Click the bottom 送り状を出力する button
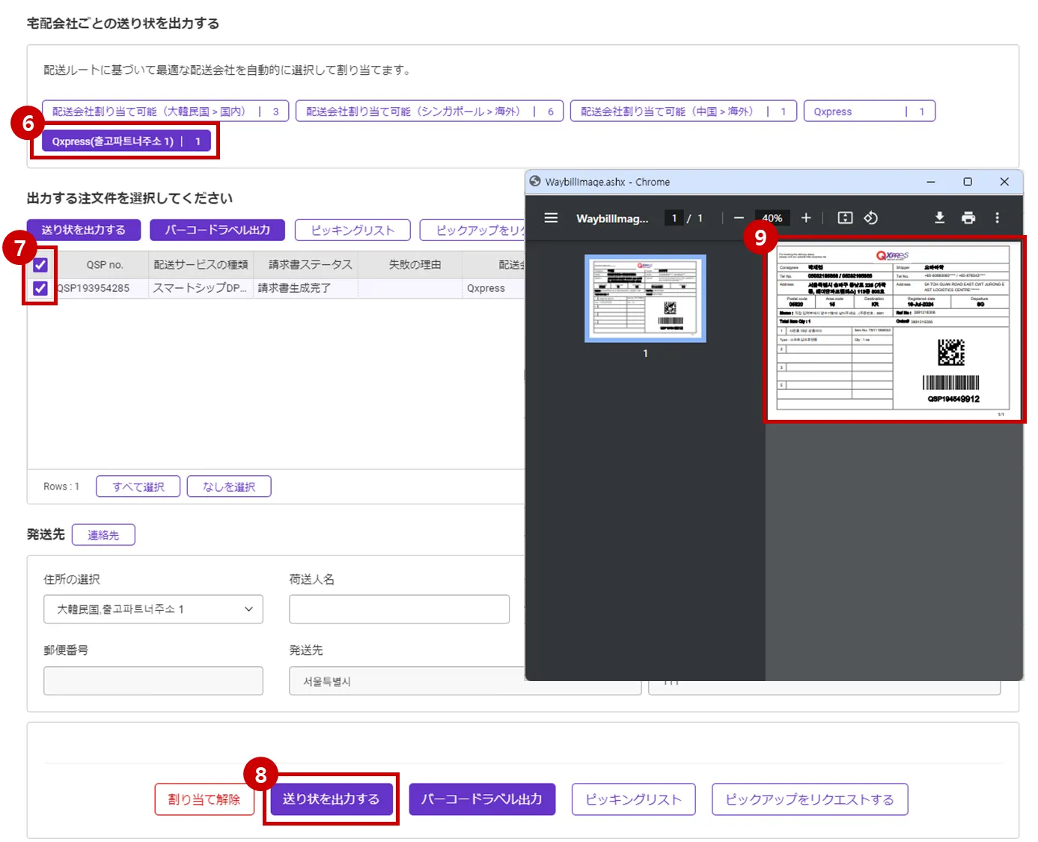Image resolution: width=1038 pixels, height=842 pixels. click(x=331, y=799)
